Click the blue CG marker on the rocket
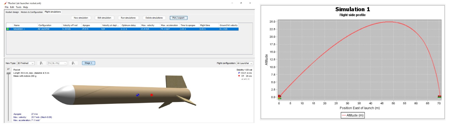The height and width of the screenshot is (124, 449). point(138,95)
